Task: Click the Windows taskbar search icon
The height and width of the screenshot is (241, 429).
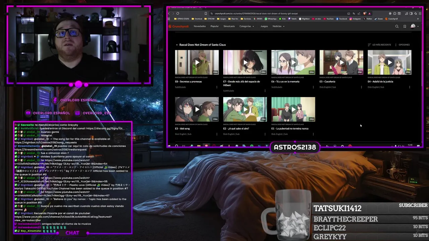Action: [177, 146]
